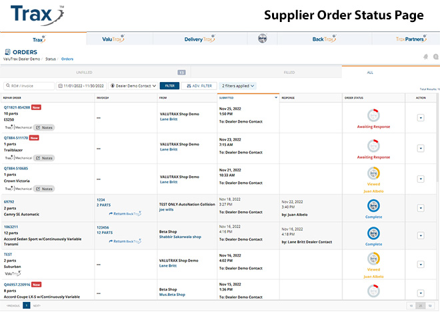The image size is (440, 312).
Task: Open Mus.Beta Shop link
Action: (x=172, y=295)
